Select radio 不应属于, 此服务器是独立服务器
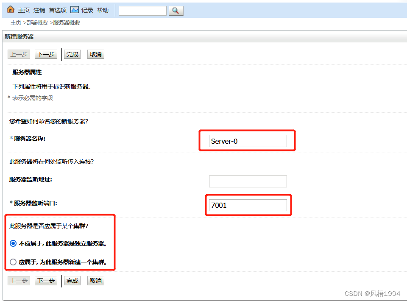407x301 pixels. 13,243
